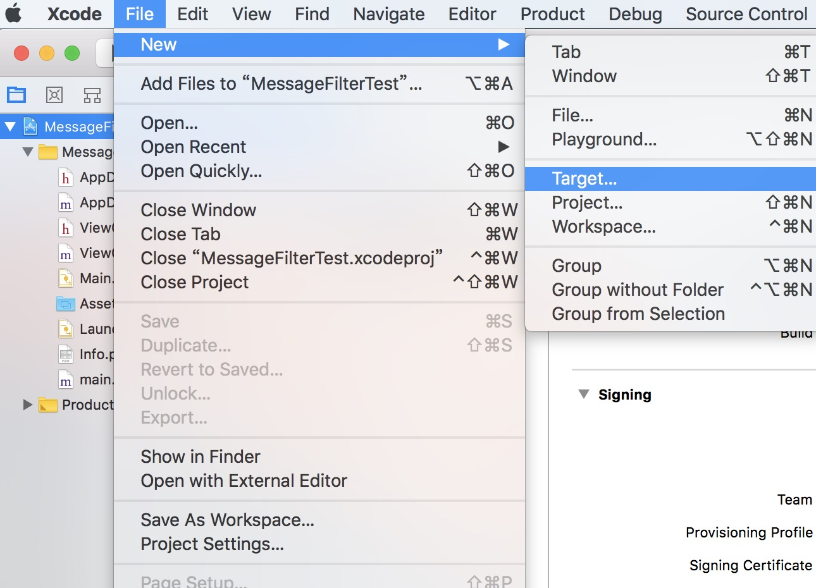Select the Project navigator folder icon

click(16, 95)
